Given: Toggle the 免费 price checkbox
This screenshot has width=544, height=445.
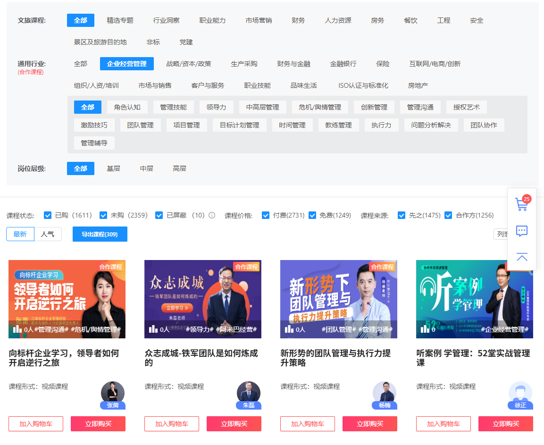Looking at the screenshot, I should tap(312, 215).
